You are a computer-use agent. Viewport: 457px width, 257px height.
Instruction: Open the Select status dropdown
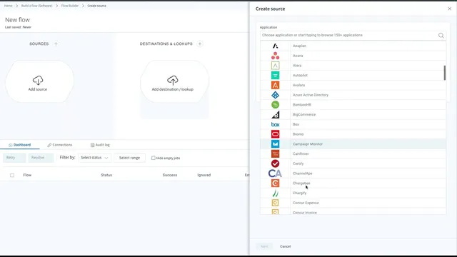[x=94, y=158]
